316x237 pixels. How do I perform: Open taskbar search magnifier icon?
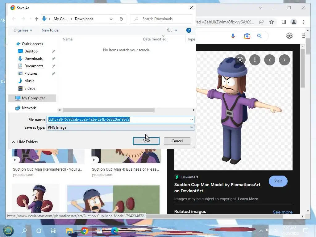[24, 231]
